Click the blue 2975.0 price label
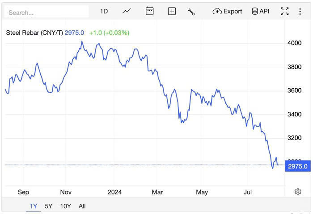 [x=298, y=166]
